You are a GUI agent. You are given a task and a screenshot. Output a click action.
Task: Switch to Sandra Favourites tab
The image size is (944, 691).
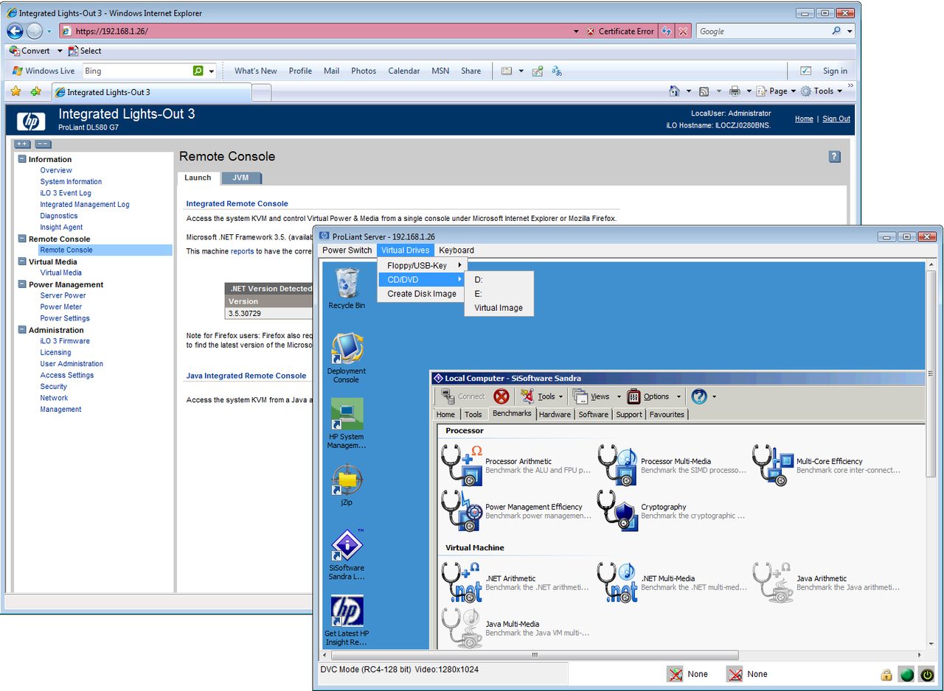(x=667, y=414)
